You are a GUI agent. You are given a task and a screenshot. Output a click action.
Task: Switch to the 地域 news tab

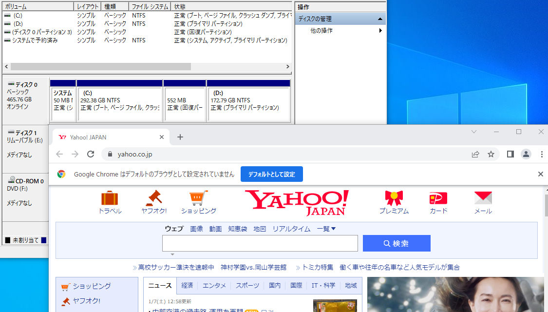tap(351, 285)
